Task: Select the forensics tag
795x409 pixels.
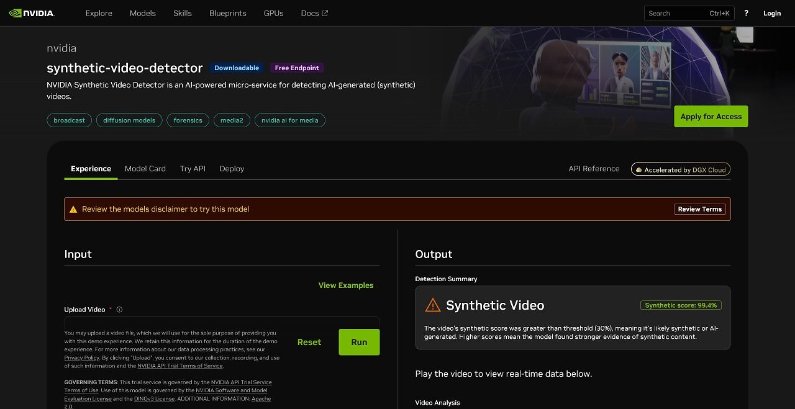Action: click(x=188, y=120)
